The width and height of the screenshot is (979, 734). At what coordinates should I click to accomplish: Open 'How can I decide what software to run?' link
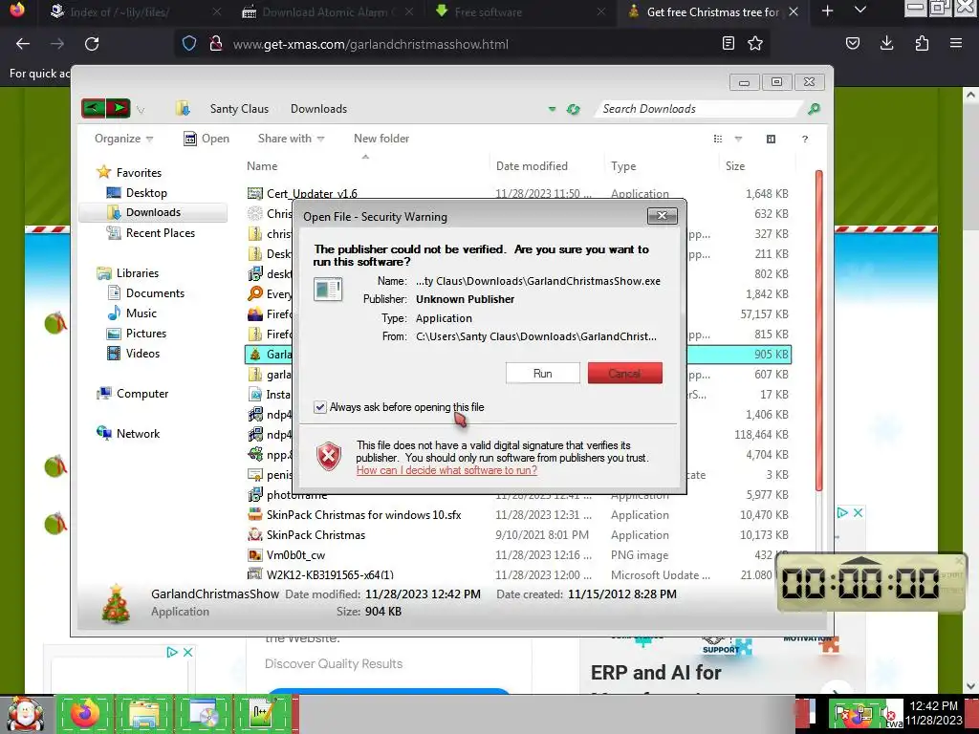click(446, 470)
